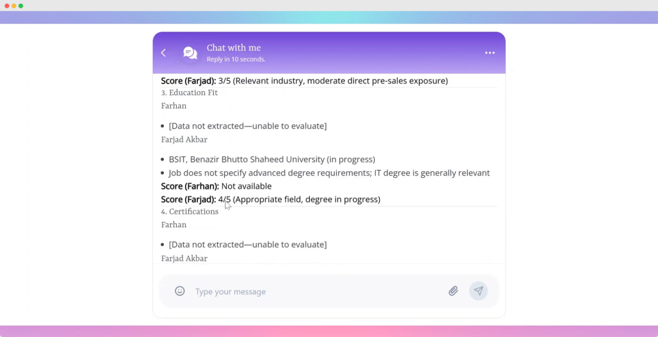Click the 'Farjad Akbar' name under Education Fit
This screenshot has height=337, width=658.
[x=184, y=139]
